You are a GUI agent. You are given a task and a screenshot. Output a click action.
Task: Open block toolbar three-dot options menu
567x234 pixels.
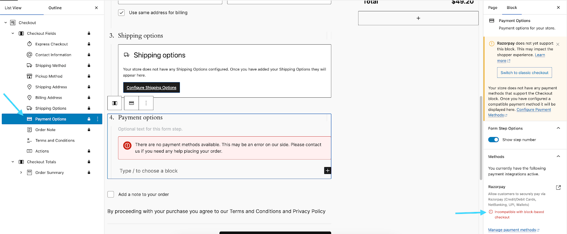(146, 103)
